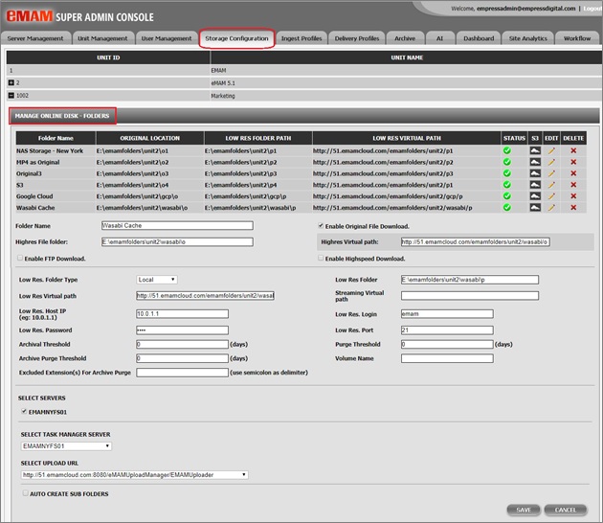Check Auto Create Sub Folders option
The width and height of the screenshot is (603, 523).
pyautogui.click(x=26, y=493)
